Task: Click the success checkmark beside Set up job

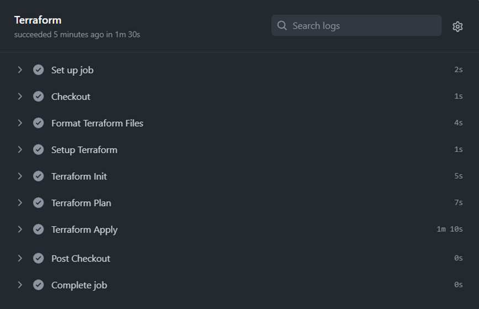Action: pos(39,70)
